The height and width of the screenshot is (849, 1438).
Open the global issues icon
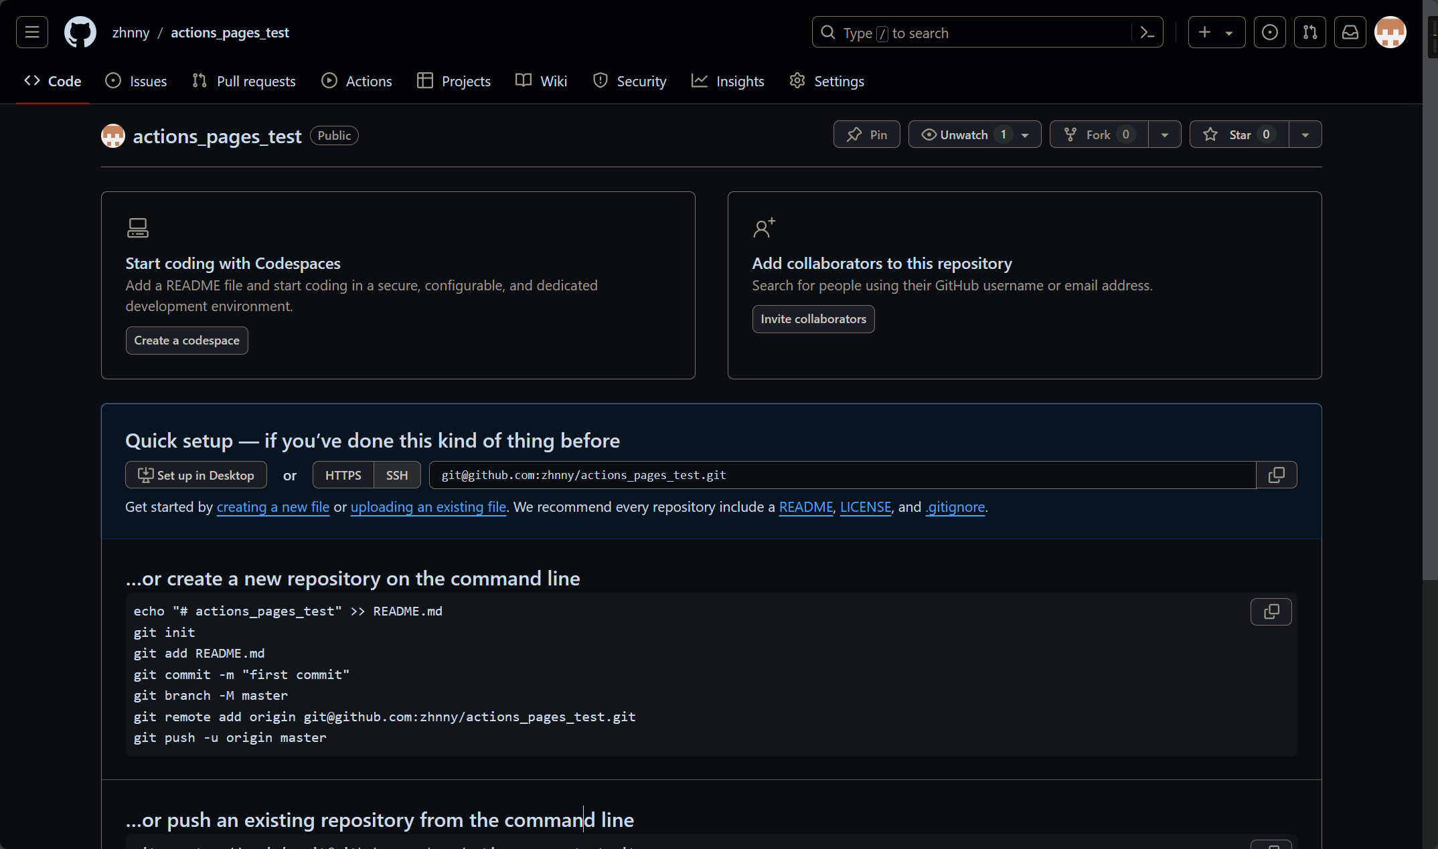pos(1269,32)
